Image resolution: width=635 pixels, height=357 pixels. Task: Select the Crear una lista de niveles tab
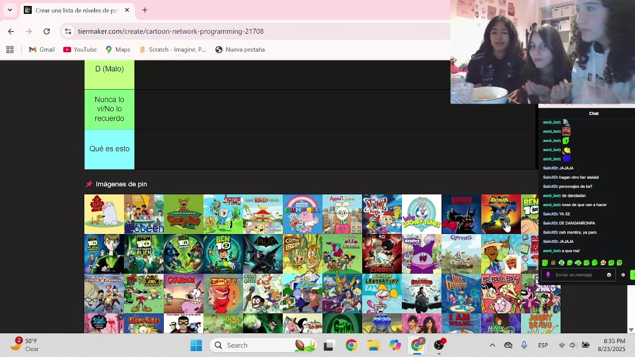(x=77, y=10)
